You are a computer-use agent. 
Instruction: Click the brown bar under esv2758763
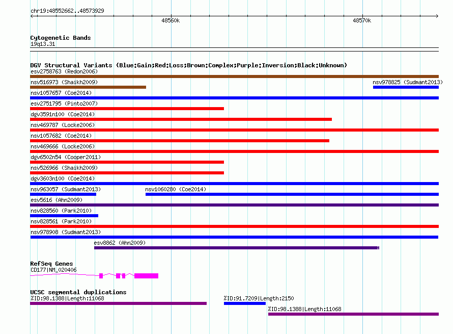pyautogui.click(x=234, y=76)
